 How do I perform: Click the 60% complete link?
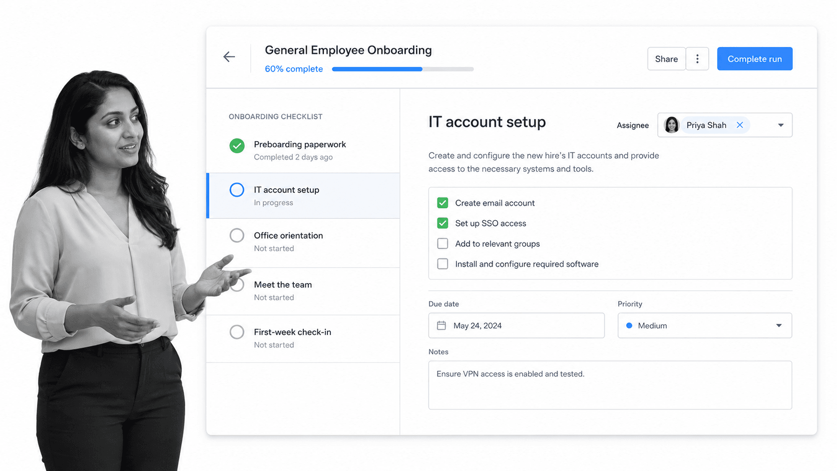(x=294, y=69)
